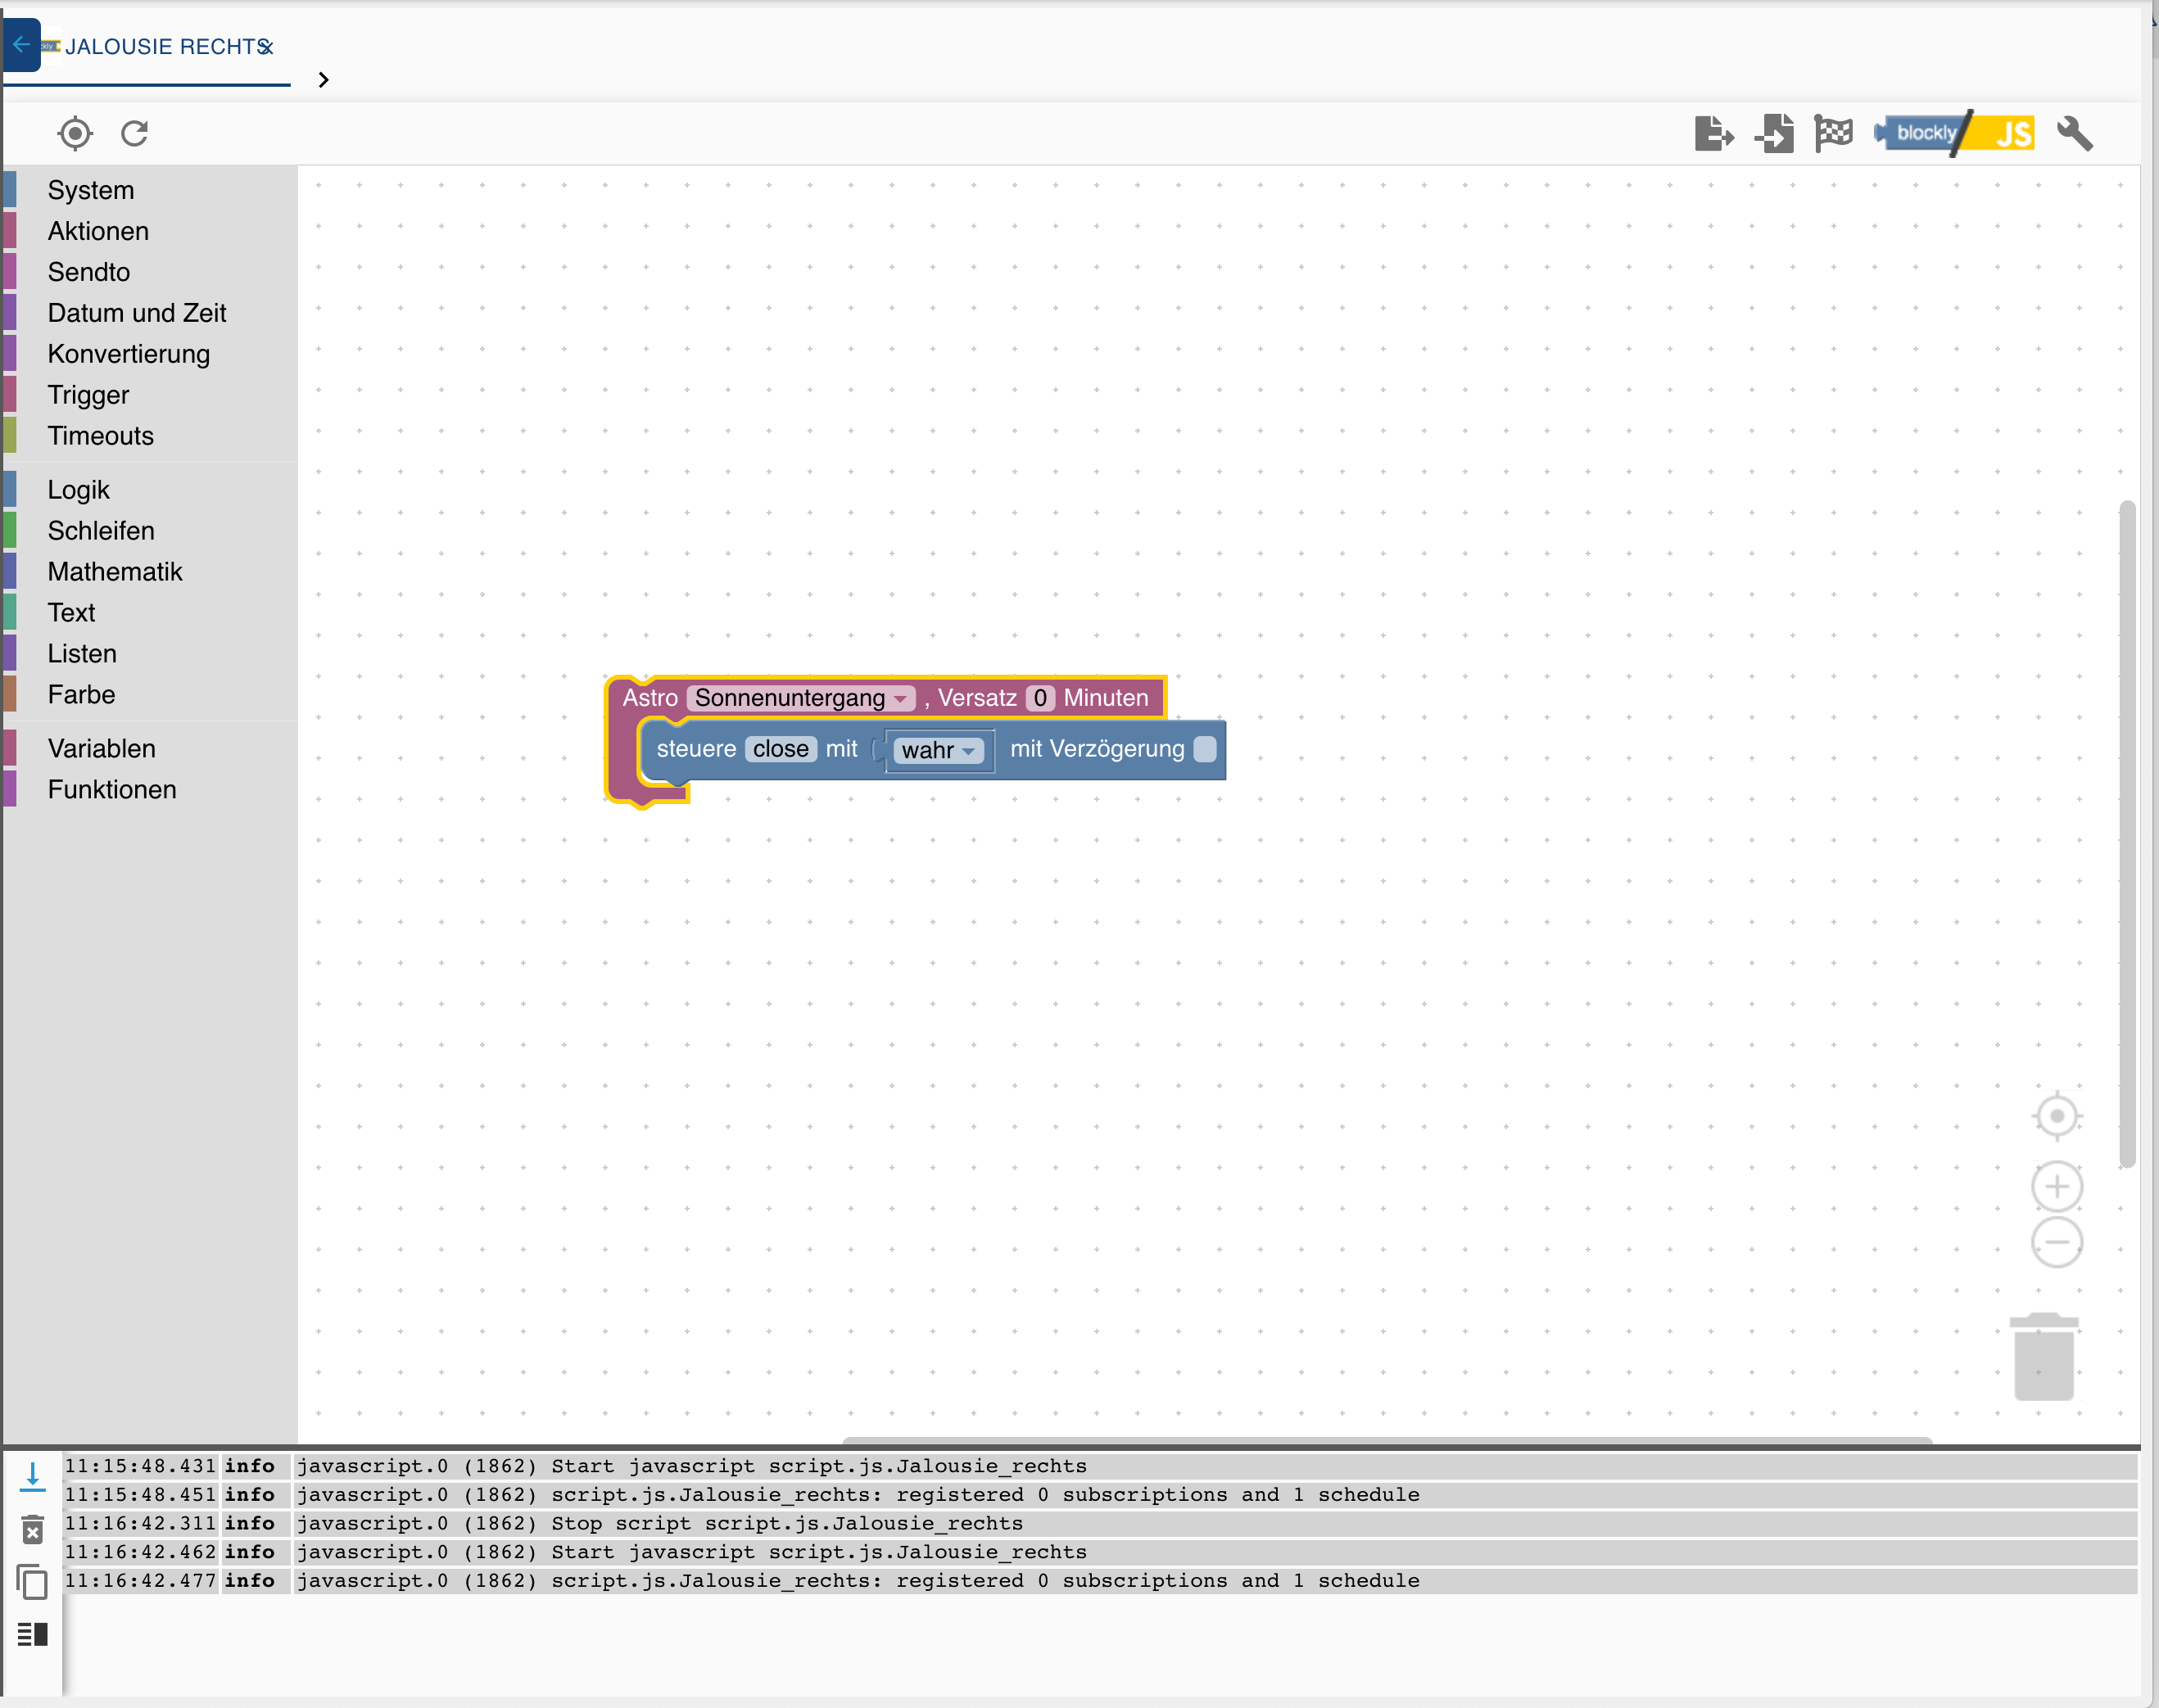Toggle the Blockly/JS view switch
2159x1708 pixels.
tap(1954, 133)
